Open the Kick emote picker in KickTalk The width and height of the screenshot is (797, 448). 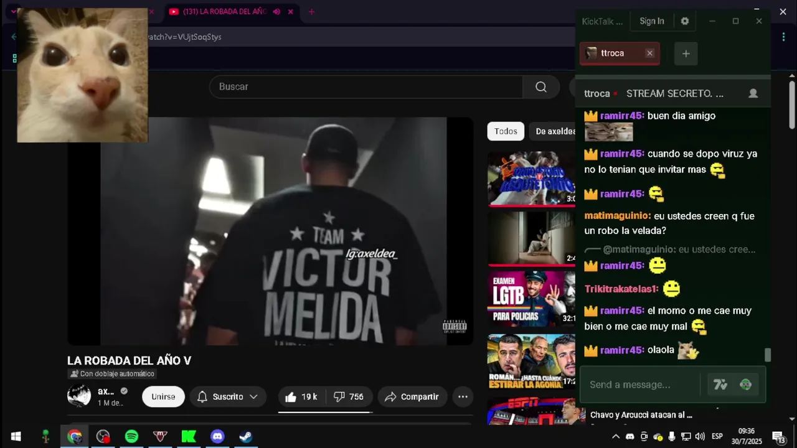[745, 385]
